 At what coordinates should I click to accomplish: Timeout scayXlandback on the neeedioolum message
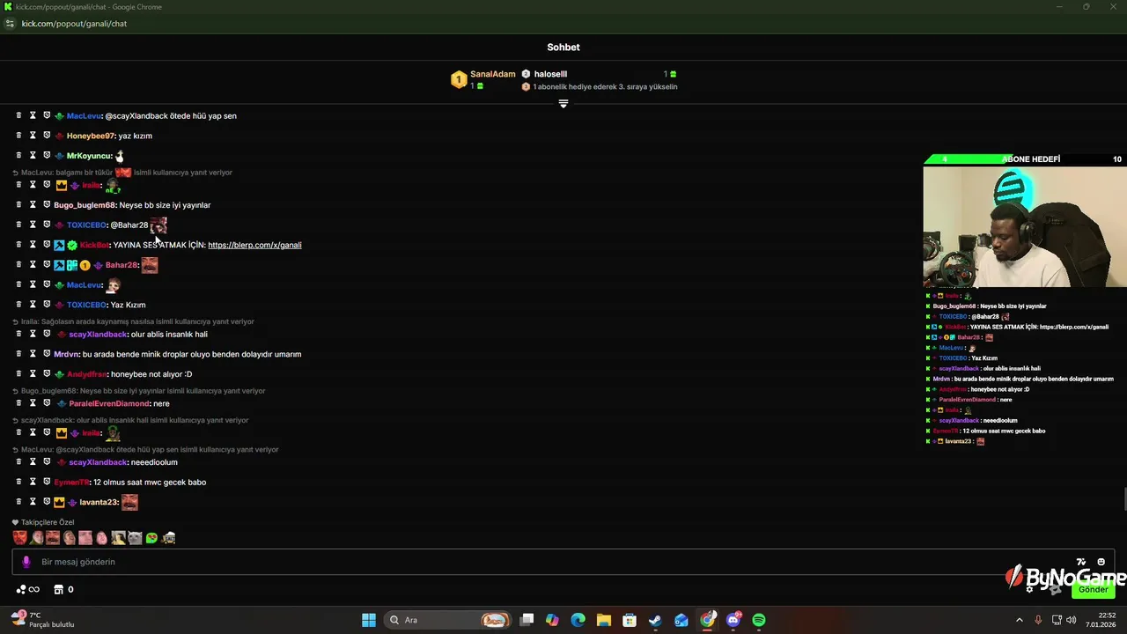(33, 462)
